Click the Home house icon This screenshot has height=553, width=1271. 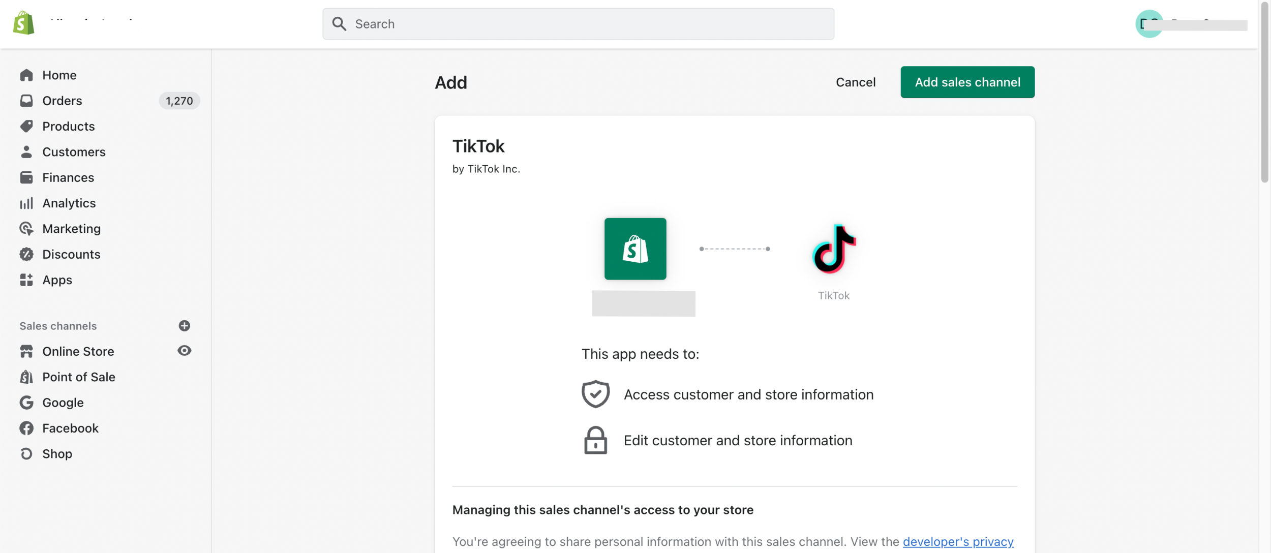[26, 75]
